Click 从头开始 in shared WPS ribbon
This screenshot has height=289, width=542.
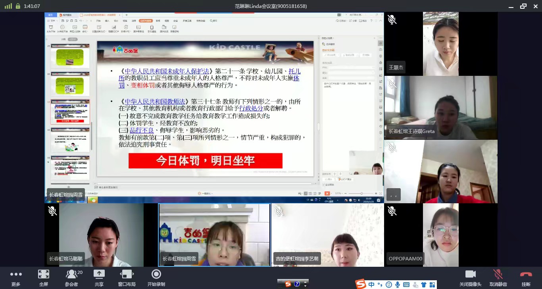[51, 29]
